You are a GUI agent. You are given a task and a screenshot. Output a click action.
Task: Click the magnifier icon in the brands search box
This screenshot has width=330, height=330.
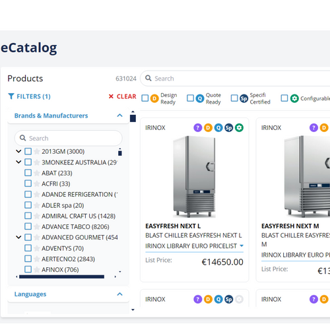[x=22, y=138]
